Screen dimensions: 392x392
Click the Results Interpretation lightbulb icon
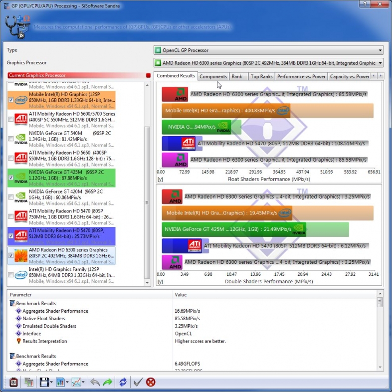pyautogui.click(x=18, y=341)
